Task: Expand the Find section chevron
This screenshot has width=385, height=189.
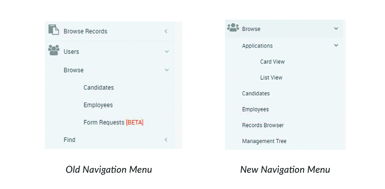Action: (166, 140)
